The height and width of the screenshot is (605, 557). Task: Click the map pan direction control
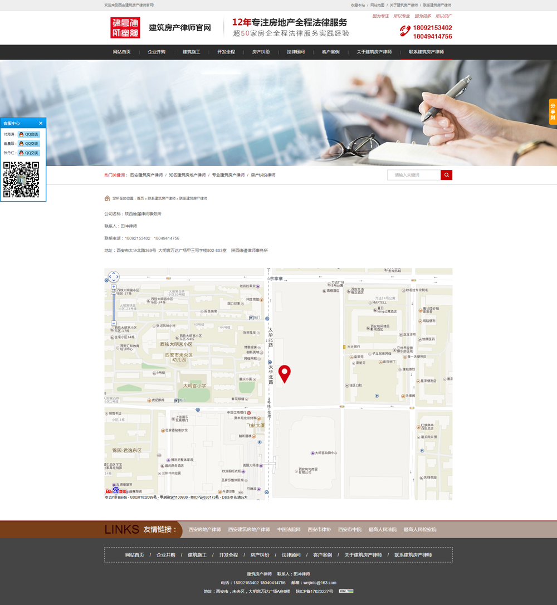click(x=114, y=277)
